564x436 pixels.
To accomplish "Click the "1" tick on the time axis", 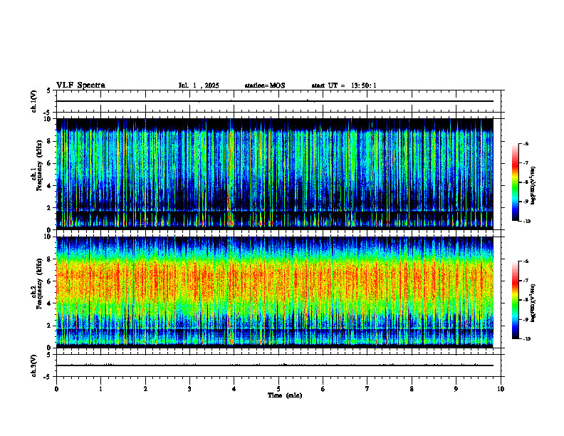I will 101,389.
